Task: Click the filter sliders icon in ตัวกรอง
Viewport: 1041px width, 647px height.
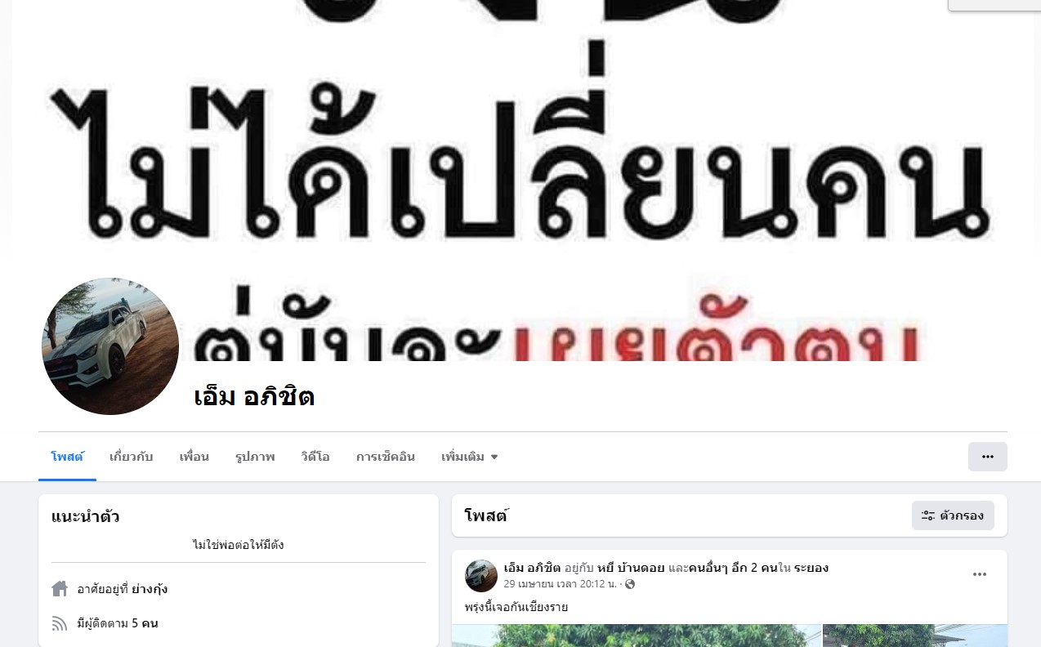Action: pos(928,515)
